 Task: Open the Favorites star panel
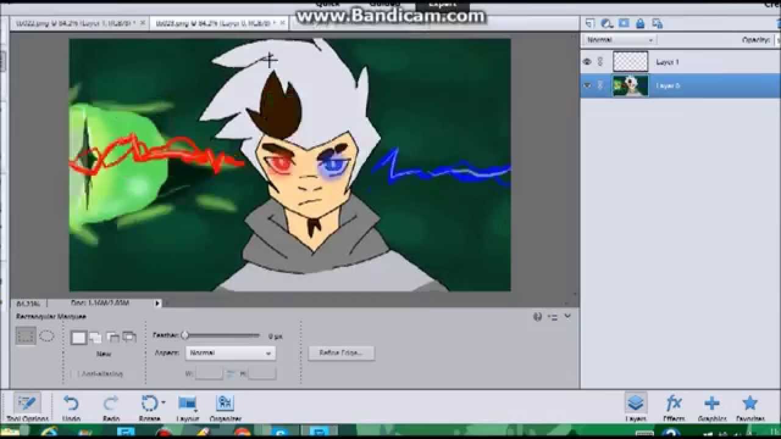(750, 403)
